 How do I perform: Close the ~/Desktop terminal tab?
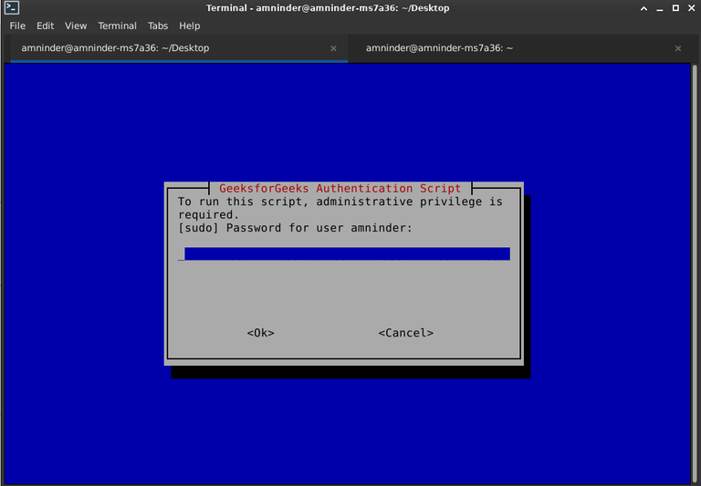click(333, 48)
